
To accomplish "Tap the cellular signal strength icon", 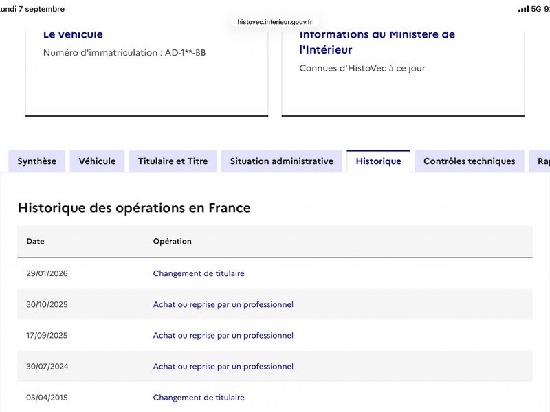I will click(523, 9).
